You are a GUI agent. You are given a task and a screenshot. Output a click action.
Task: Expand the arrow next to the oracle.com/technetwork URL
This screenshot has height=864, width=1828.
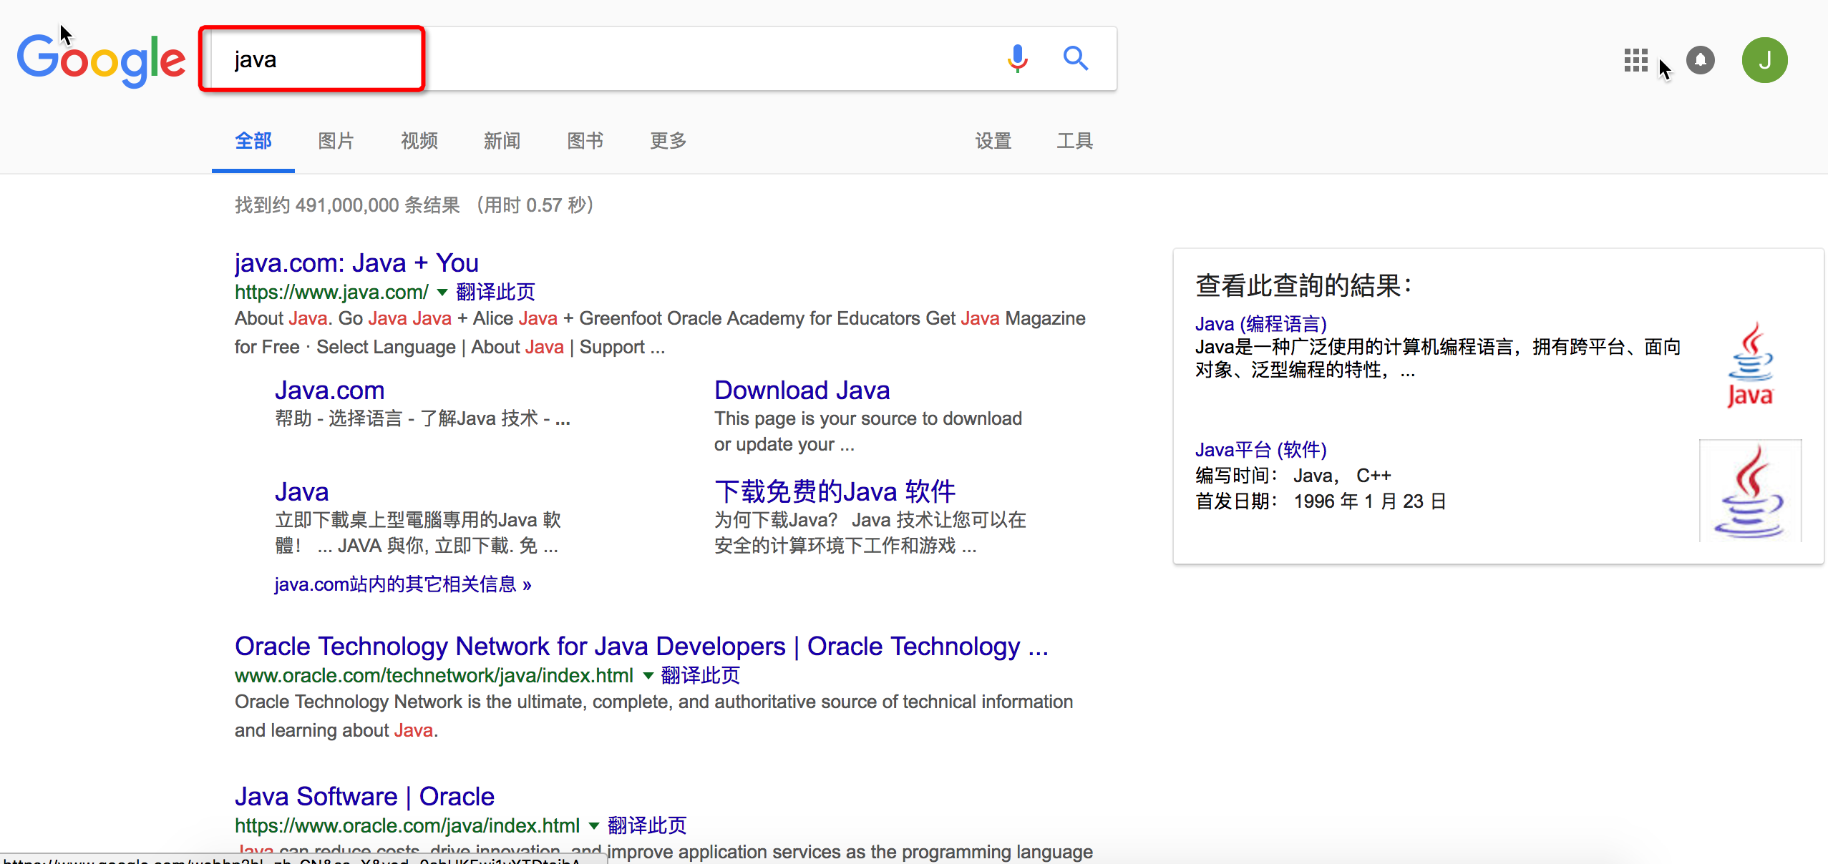[x=648, y=675]
